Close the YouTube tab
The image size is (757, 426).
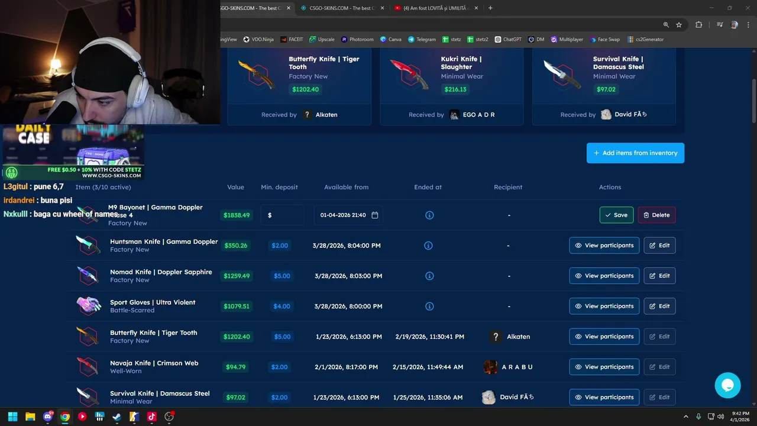click(x=477, y=8)
